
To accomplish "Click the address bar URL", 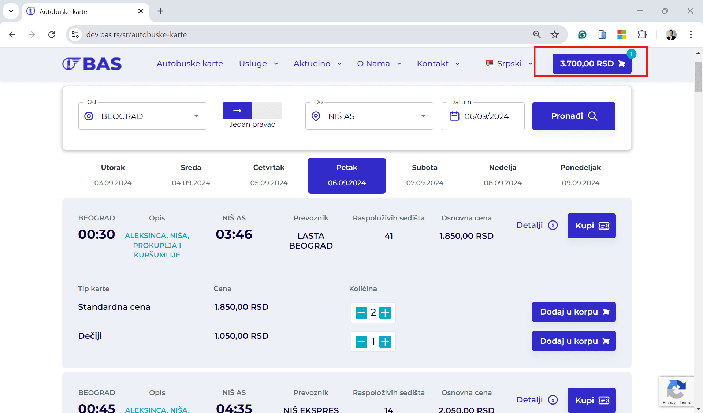I will click(x=137, y=34).
